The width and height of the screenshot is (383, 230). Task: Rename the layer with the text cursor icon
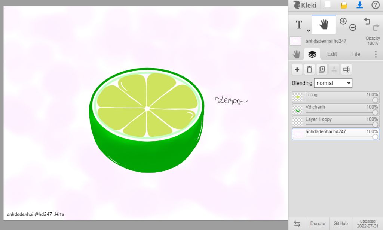coord(346,70)
